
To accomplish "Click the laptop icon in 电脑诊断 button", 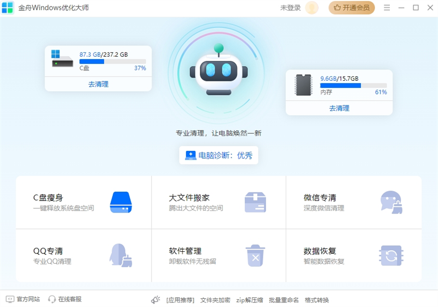I will coord(191,155).
